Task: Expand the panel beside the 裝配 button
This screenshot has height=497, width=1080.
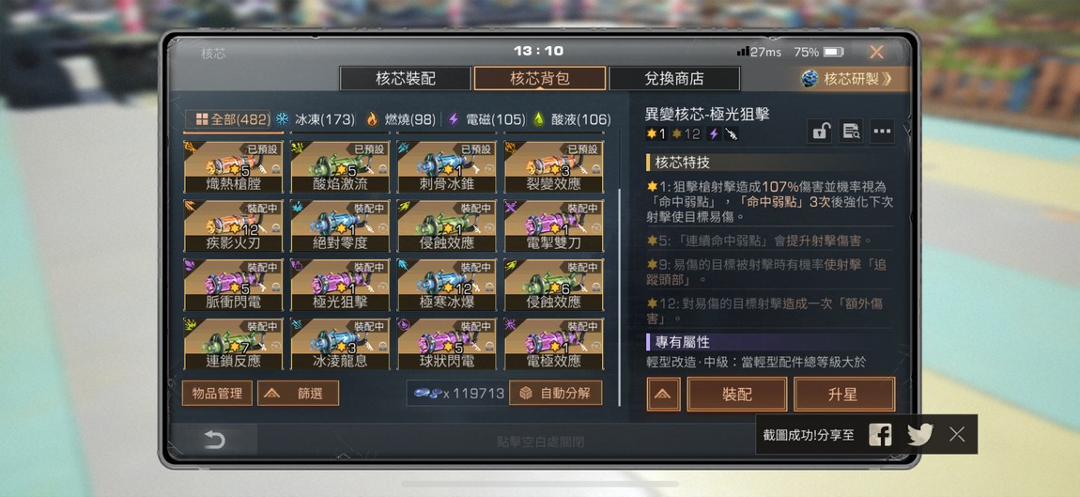Action: click(x=663, y=395)
